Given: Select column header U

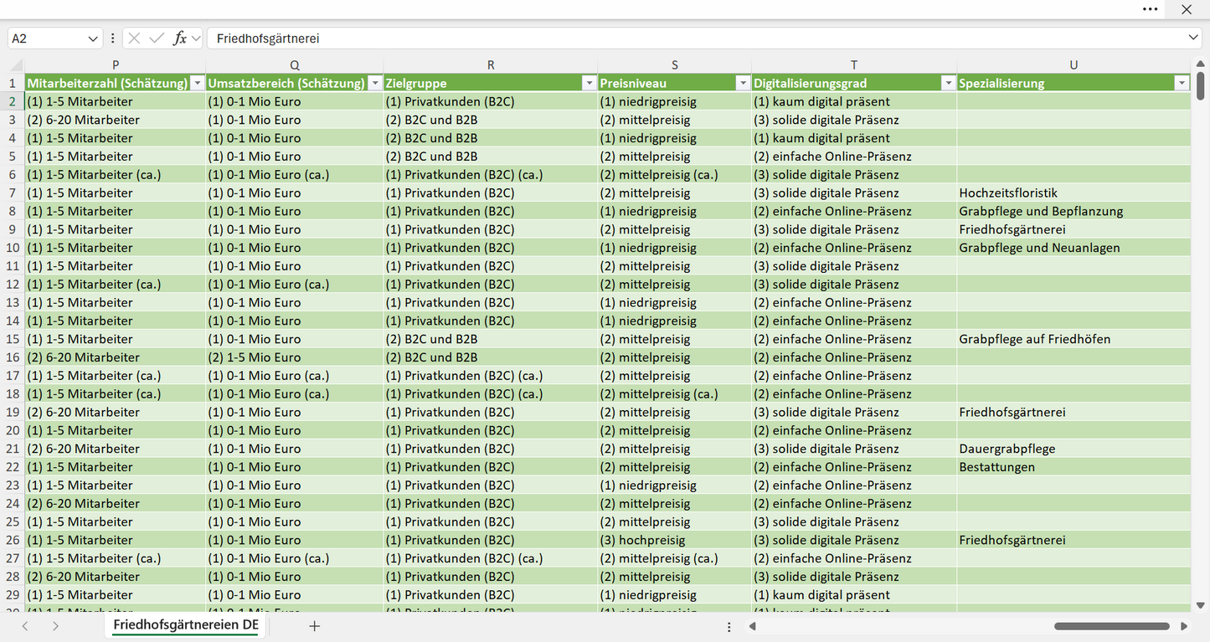Looking at the screenshot, I should tap(1074, 64).
